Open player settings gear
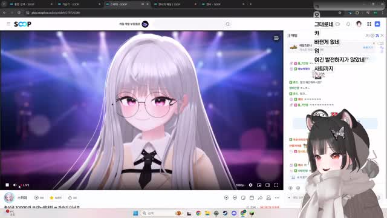Screen dimensions: 387x218 [250, 185]
